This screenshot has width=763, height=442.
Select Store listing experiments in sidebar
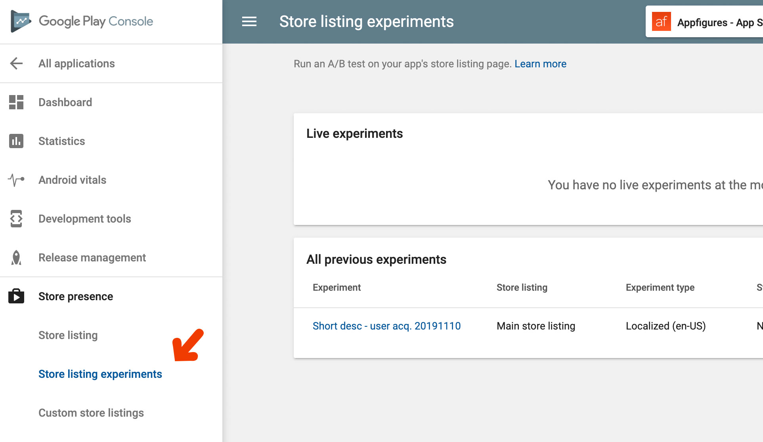click(x=100, y=374)
